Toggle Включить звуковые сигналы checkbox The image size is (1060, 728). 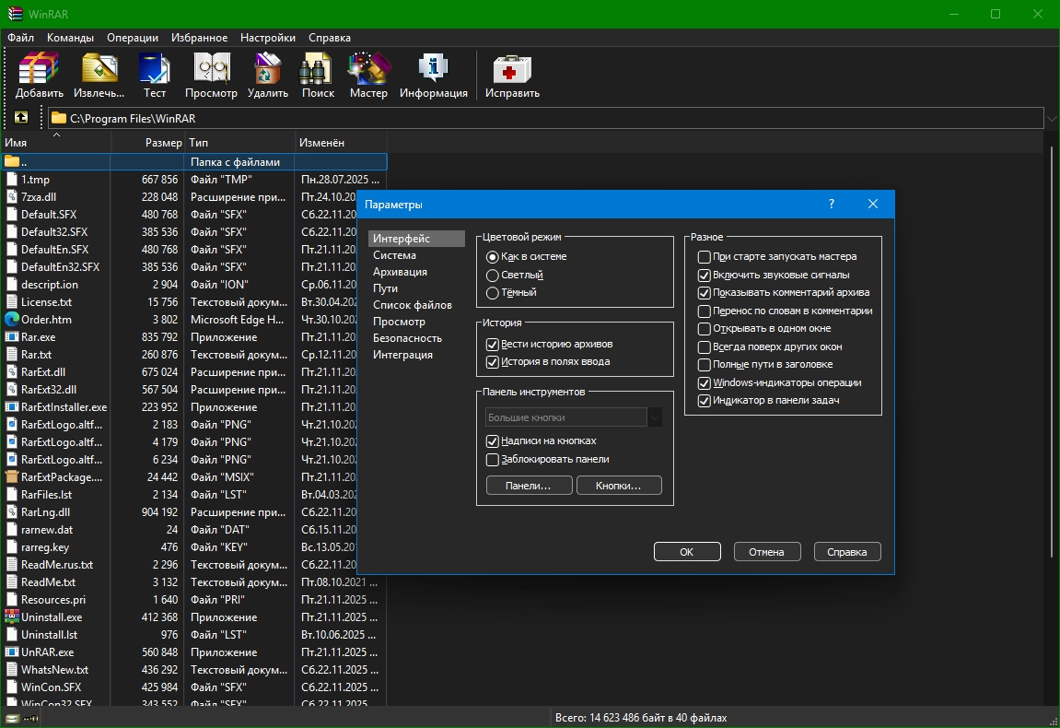click(705, 275)
